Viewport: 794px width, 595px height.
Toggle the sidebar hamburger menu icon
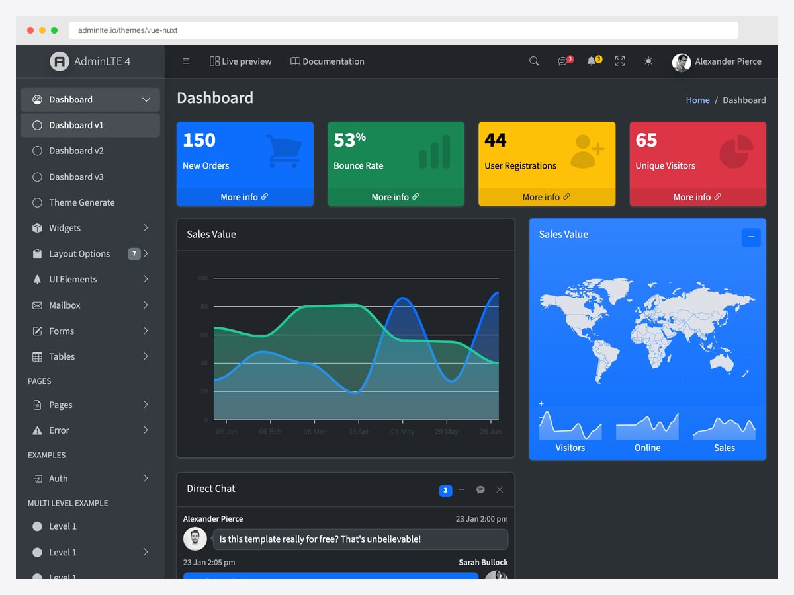(x=186, y=61)
